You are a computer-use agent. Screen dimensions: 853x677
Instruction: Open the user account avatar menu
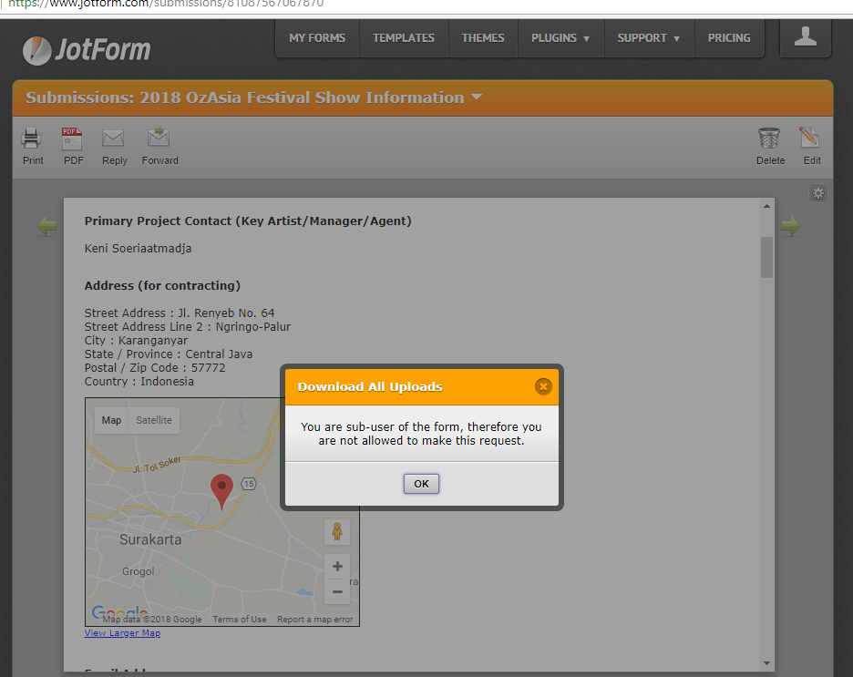tap(805, 37)
